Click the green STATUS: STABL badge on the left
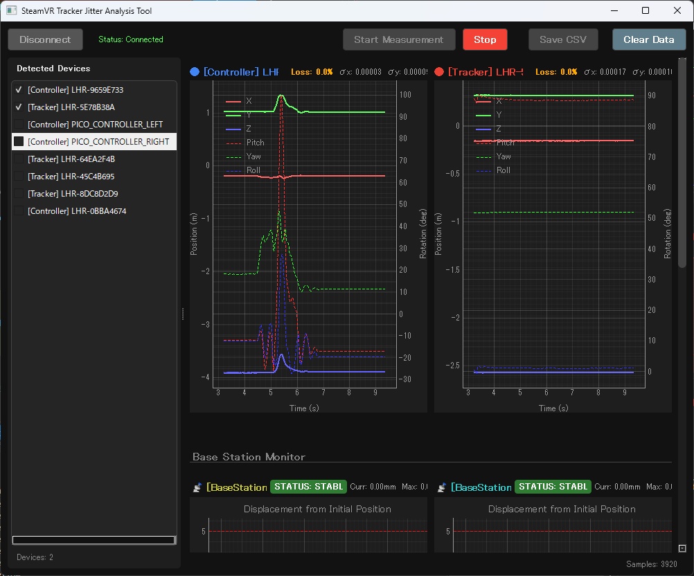The height and width of the screenshot is (576, 694). (x=308, y=486)
